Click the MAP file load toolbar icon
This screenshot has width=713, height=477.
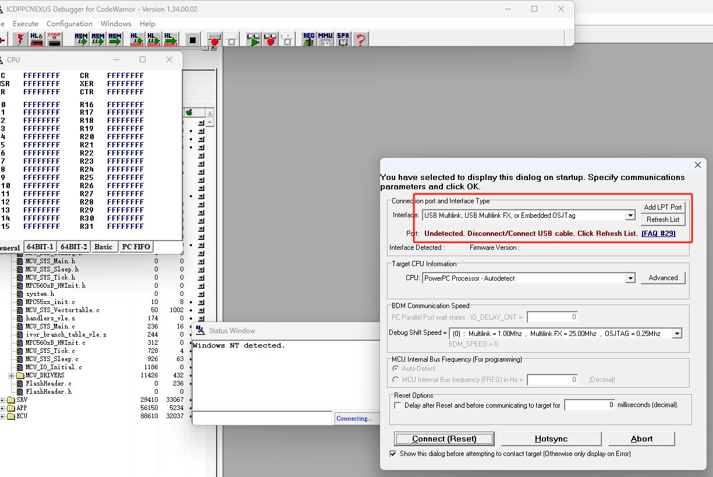(54, 40)
